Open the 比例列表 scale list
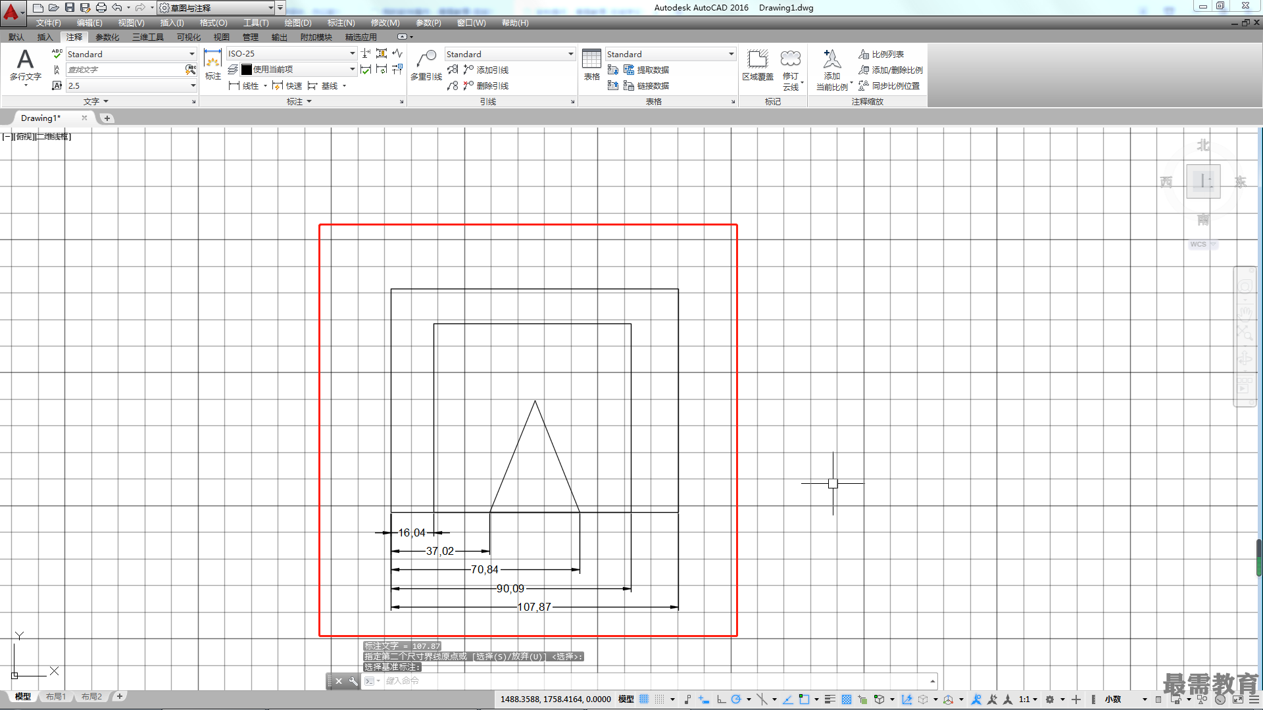 tap(881, 55)
